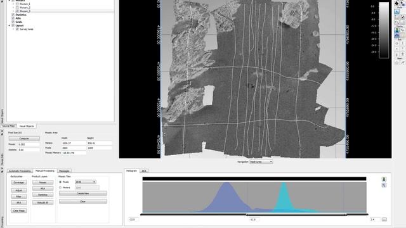This screenshot has height=228, width=406.
Task: Click the ARA button under Backscatter
Action: click(x=18, y=203)
